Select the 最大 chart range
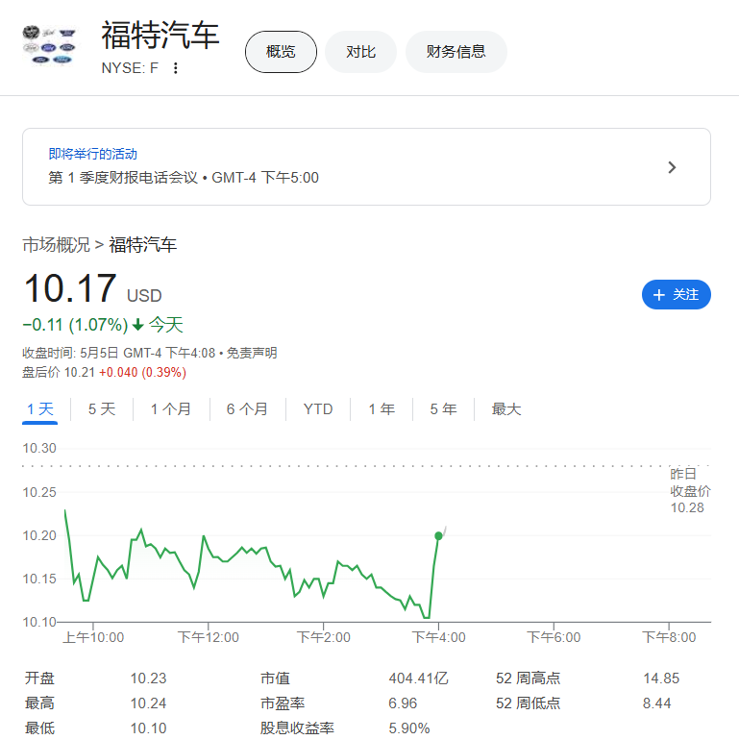739x740 pixels. (x=506, y=409)
